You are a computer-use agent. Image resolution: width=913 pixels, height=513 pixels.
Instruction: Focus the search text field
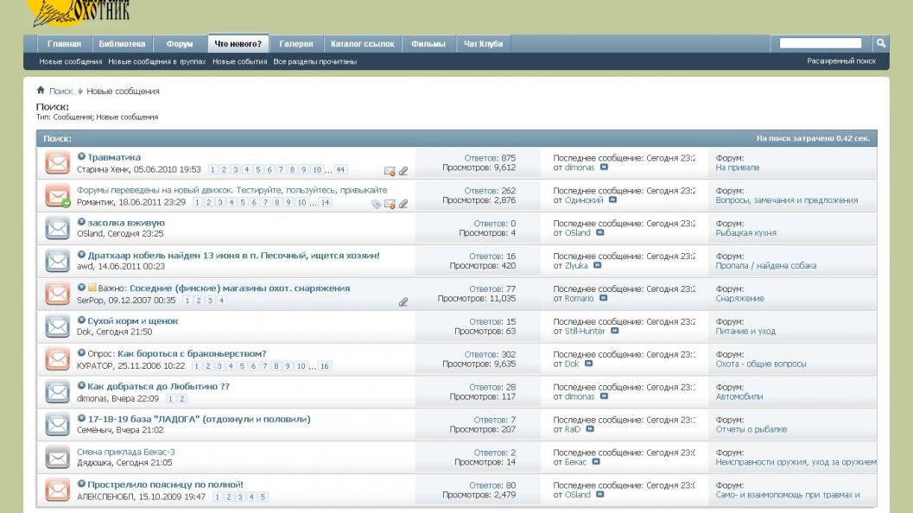(820, 43)
